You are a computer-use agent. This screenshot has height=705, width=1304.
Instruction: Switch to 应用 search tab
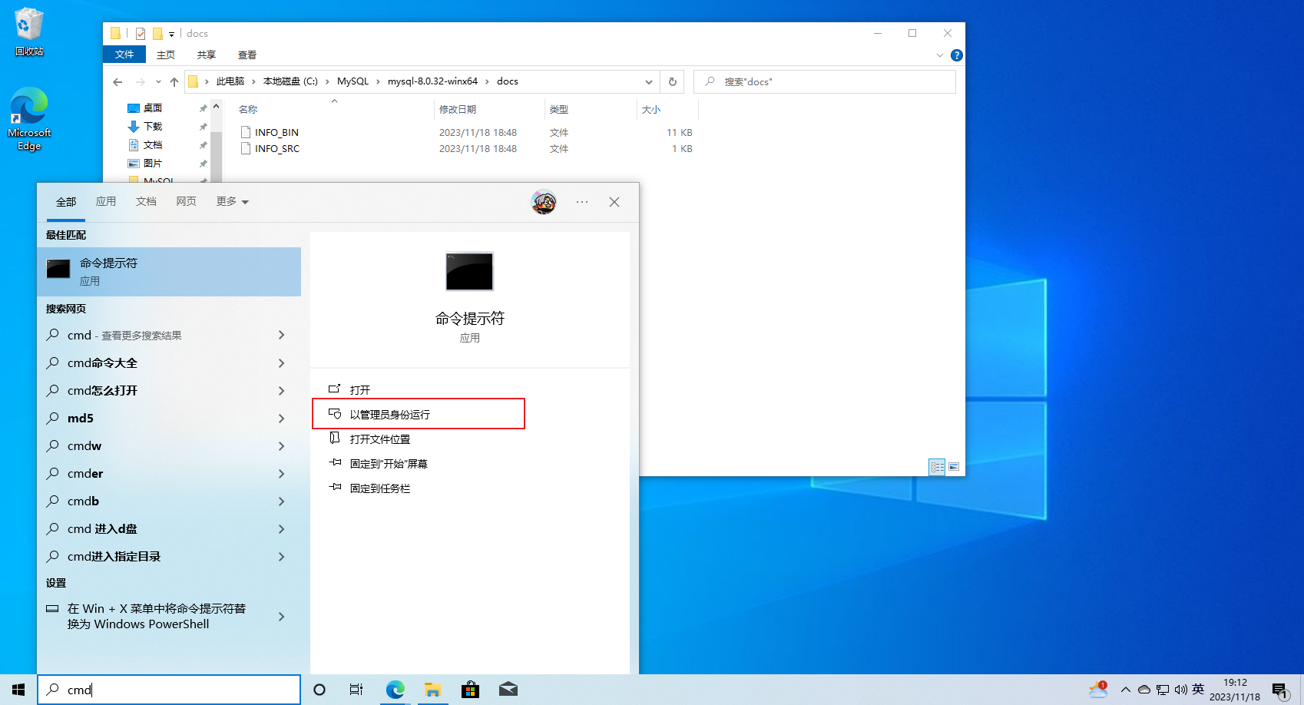click(x=106, y=202)
